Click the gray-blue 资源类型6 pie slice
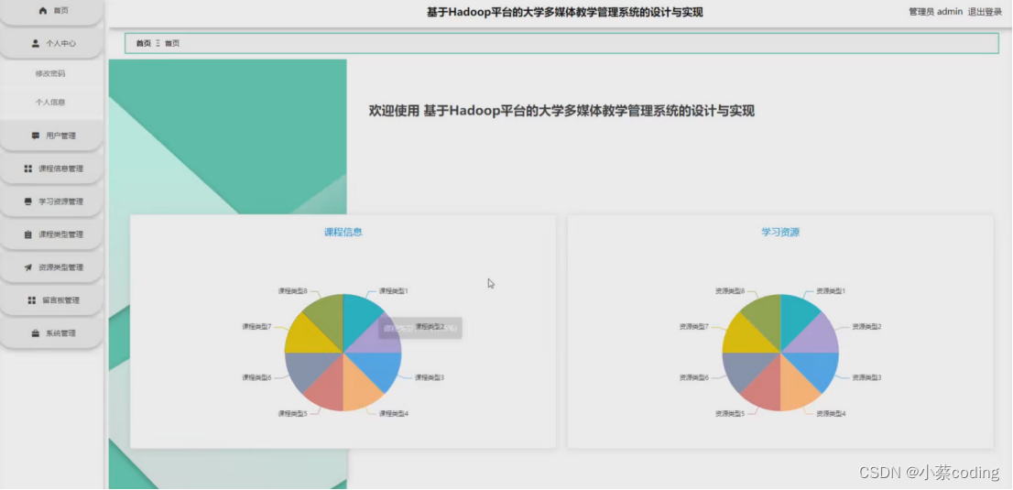 pyautogui.click(x=743, y=368)
